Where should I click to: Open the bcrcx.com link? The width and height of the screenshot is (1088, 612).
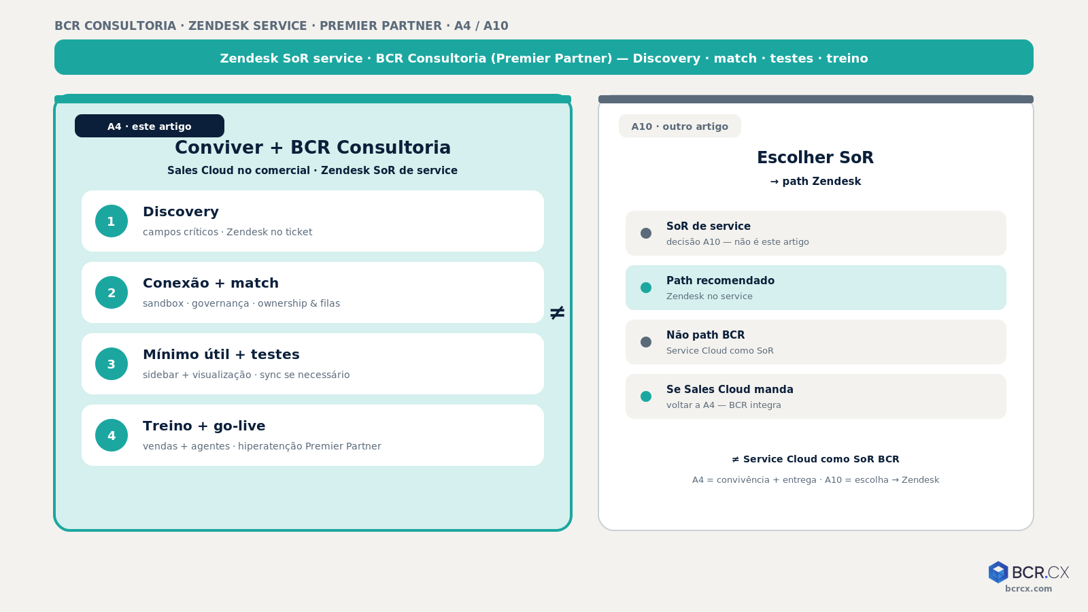coord(1028,589)
